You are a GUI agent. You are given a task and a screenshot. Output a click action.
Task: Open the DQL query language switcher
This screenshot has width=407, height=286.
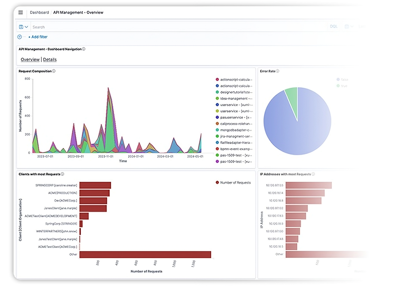click(x=333, y=27)
